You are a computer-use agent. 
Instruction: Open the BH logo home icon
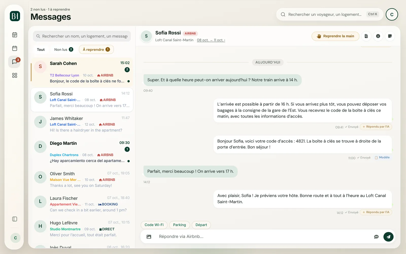pyautogui.click(x=15, y=16)
